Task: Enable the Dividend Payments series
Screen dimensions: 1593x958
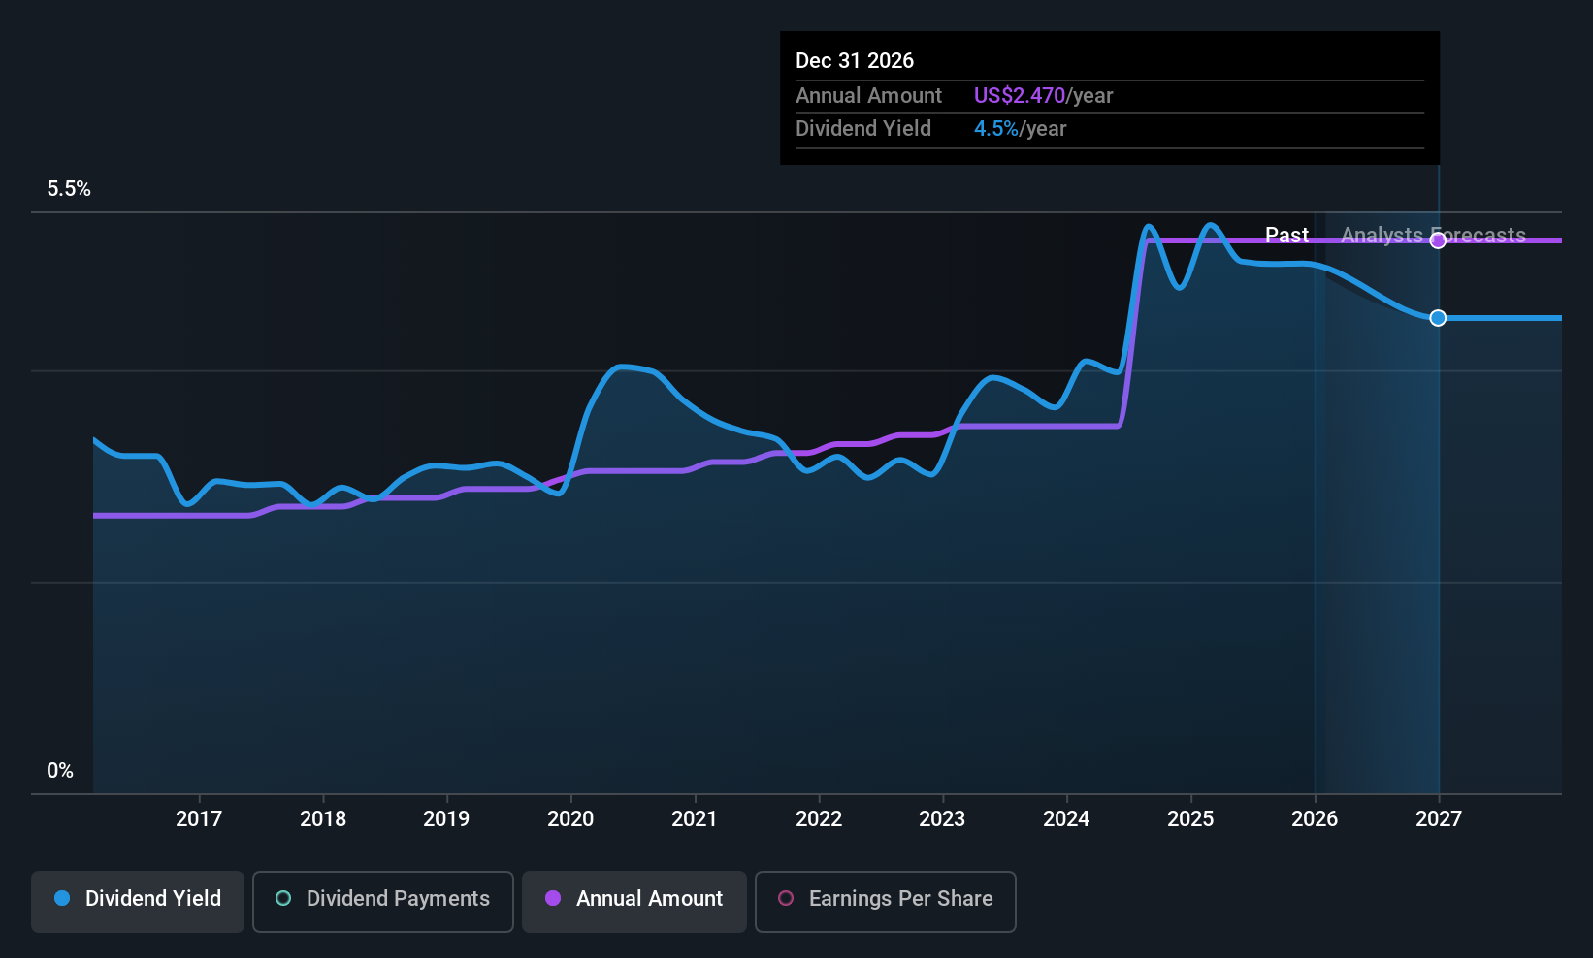Action: pos(383,902)
